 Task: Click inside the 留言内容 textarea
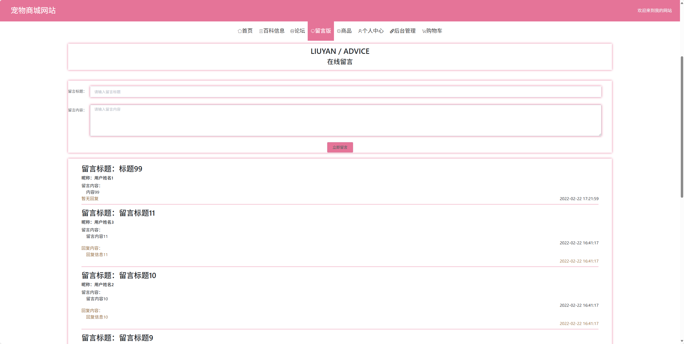tap(345, 121)
